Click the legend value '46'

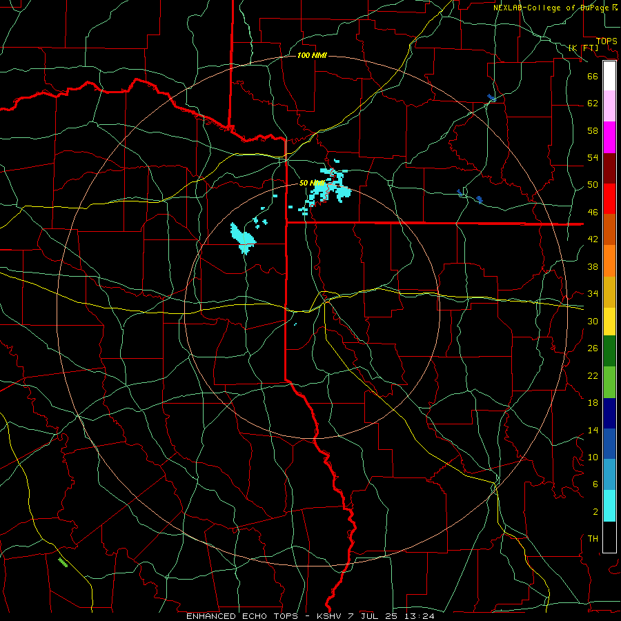coord(593,213)
